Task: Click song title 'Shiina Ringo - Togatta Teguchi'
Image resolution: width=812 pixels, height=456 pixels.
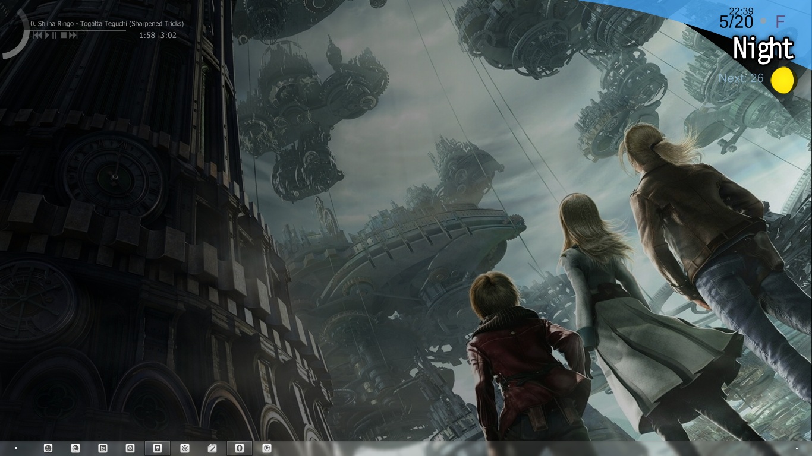Action: (x=83, y=23)
